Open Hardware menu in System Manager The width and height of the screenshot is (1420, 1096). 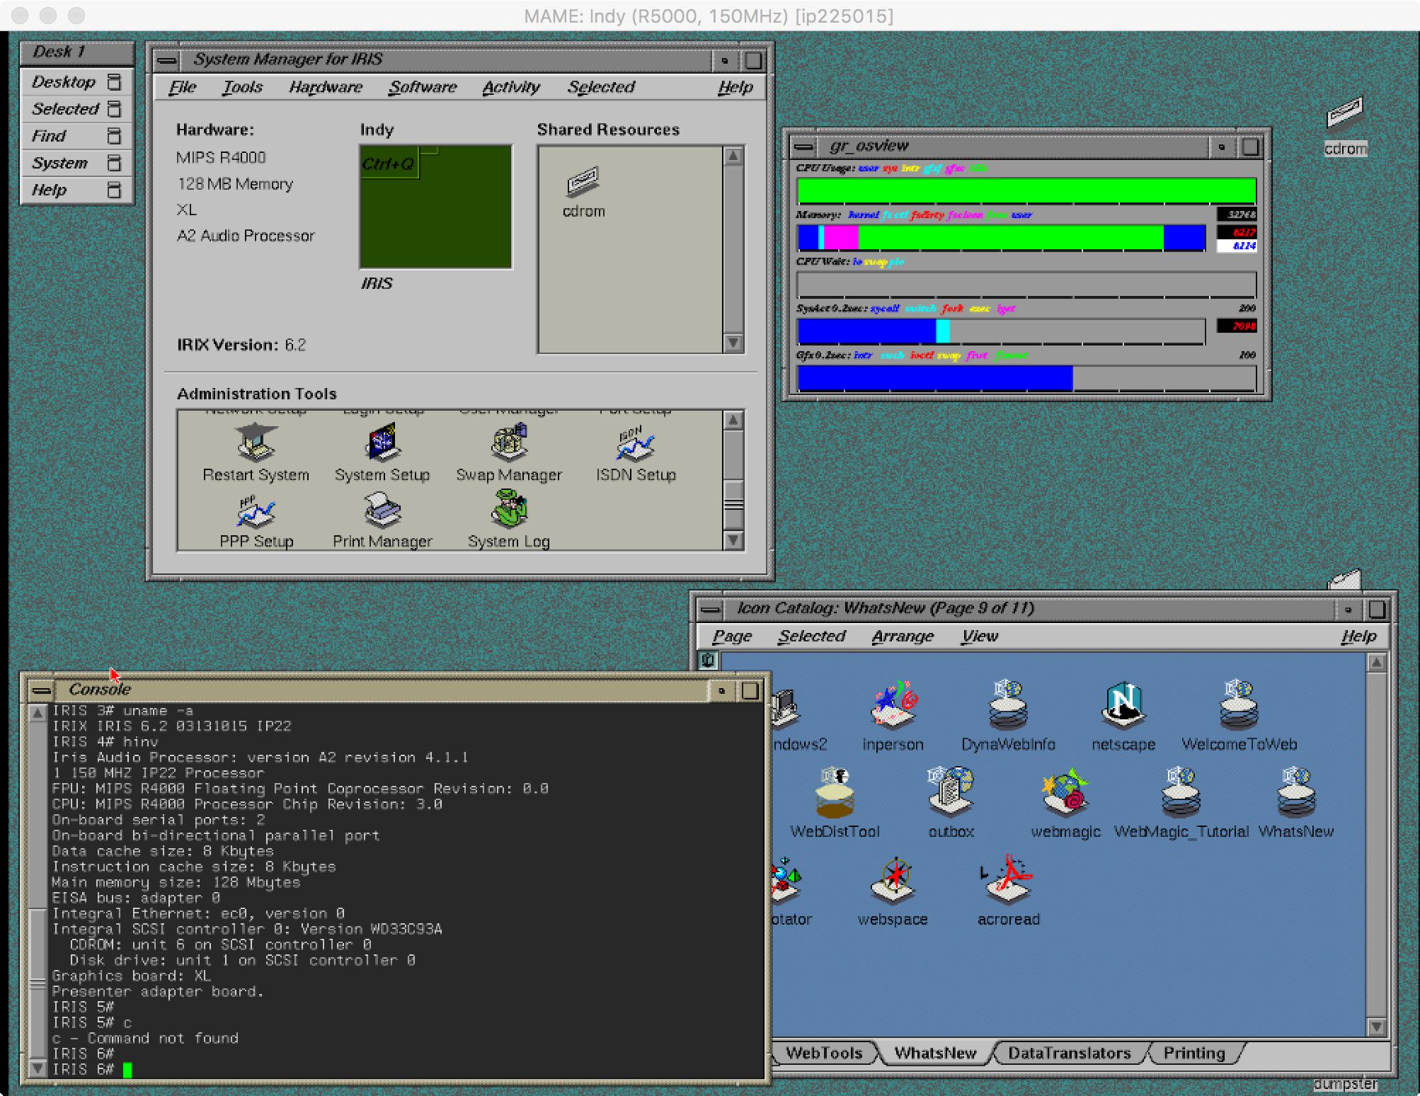[326, 87]
